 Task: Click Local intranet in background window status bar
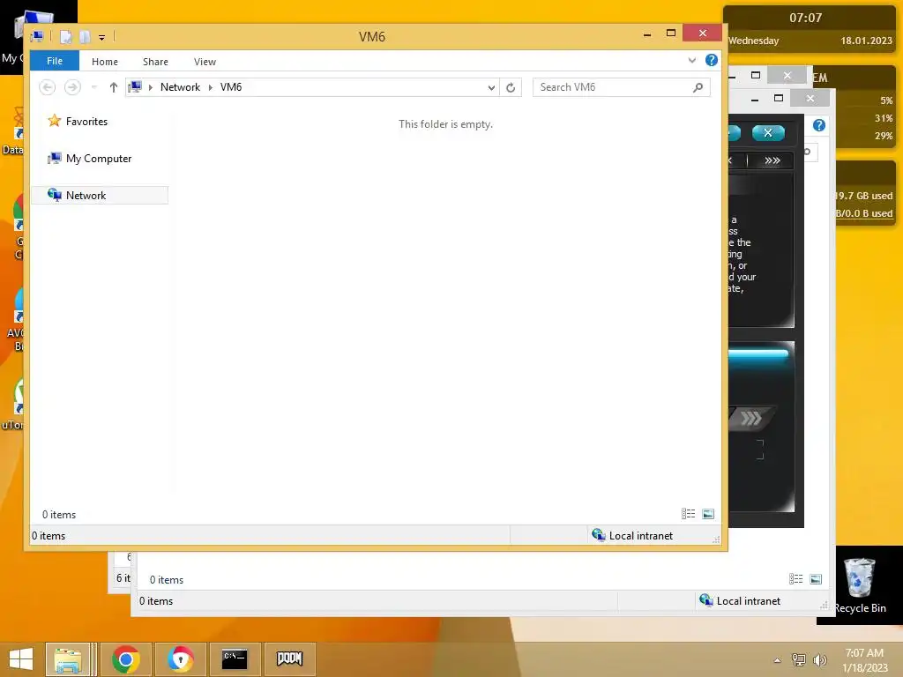(740, 600)
